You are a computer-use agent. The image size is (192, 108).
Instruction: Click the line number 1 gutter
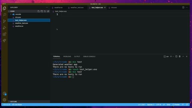click(x=57, y=14)
